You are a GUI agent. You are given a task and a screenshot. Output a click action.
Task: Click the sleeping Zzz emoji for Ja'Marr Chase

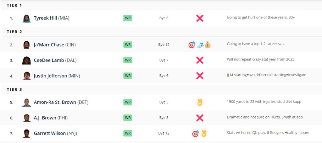(x=200, y=45)
